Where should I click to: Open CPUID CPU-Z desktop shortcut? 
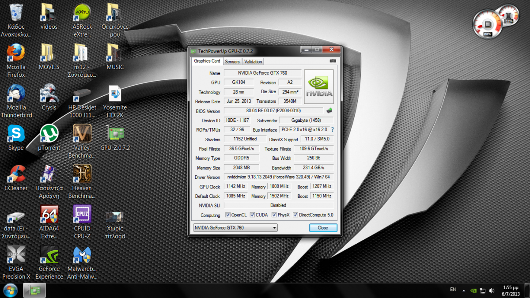point(82,222)
